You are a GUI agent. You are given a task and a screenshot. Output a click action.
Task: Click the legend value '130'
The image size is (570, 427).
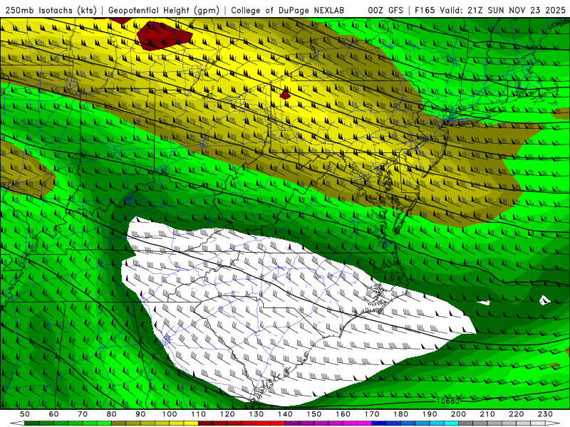point(256,414)
